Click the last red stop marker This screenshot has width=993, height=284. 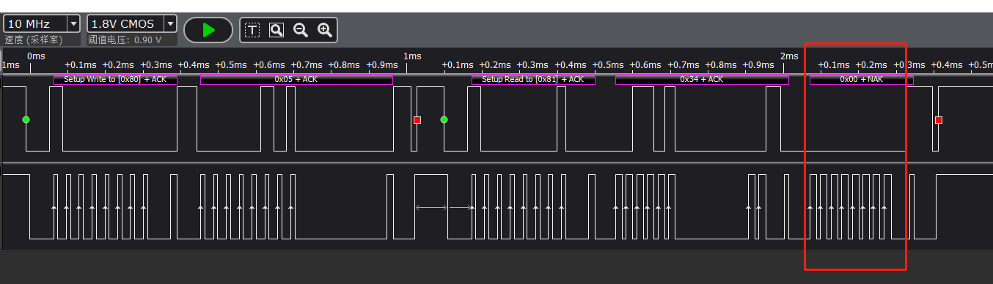tap(938, 119)
